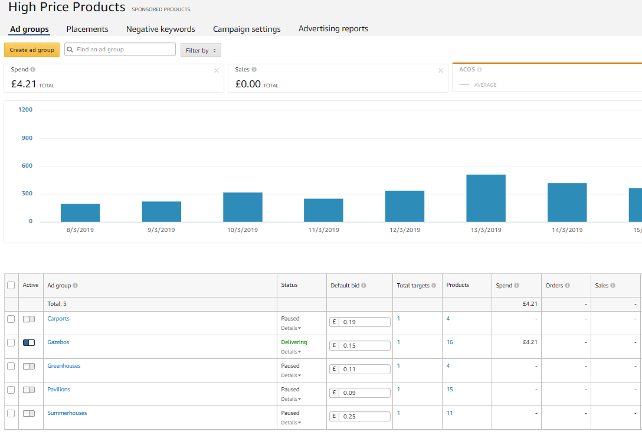Open Carports products count link 4
Viewport: 642px width, 448px height.
pos(448,319)
